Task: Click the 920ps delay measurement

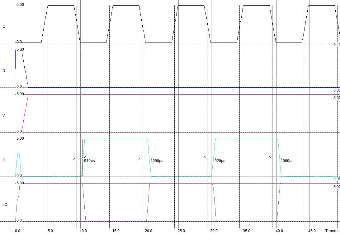Action: click(220, 161)
